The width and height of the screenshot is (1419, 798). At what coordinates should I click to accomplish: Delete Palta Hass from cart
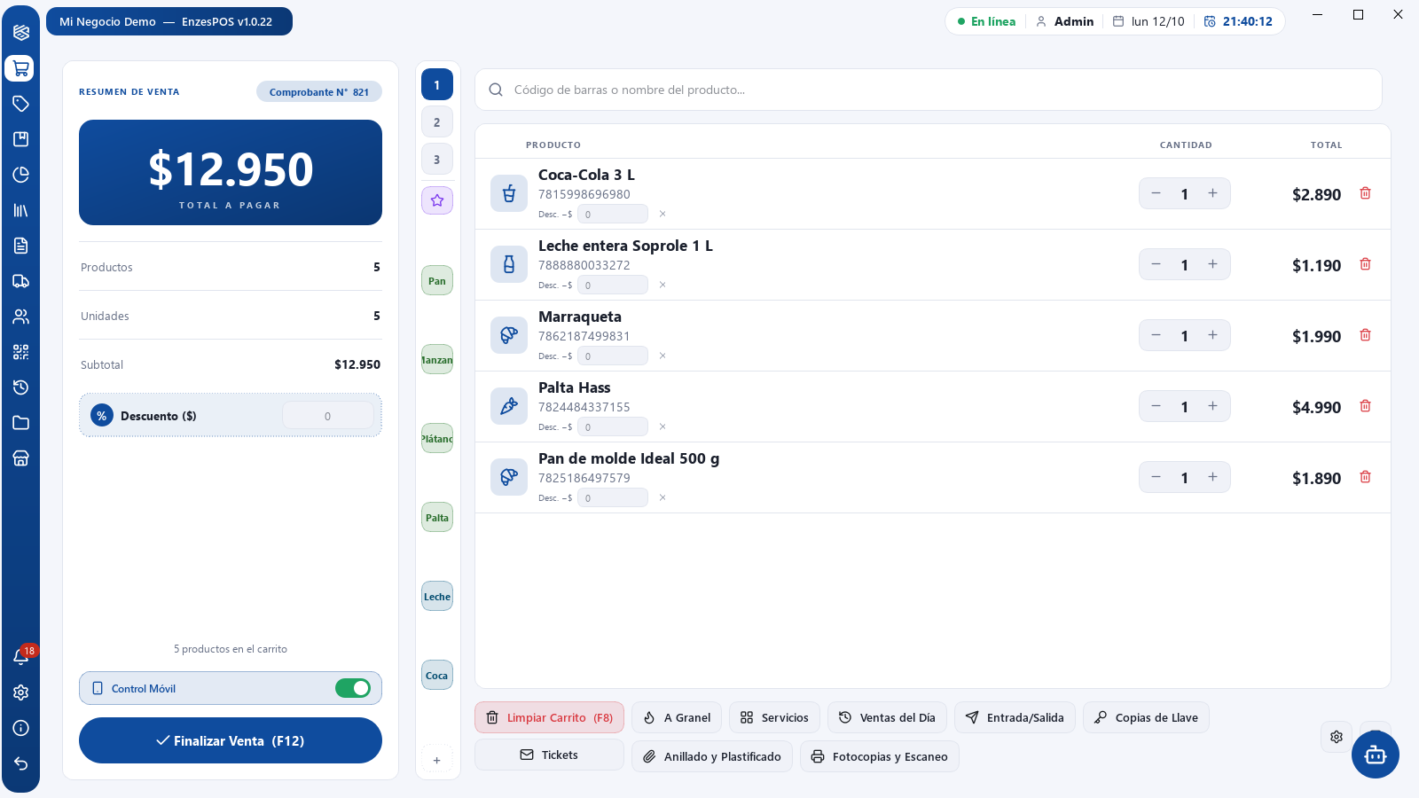click(x=1365, y=406)
